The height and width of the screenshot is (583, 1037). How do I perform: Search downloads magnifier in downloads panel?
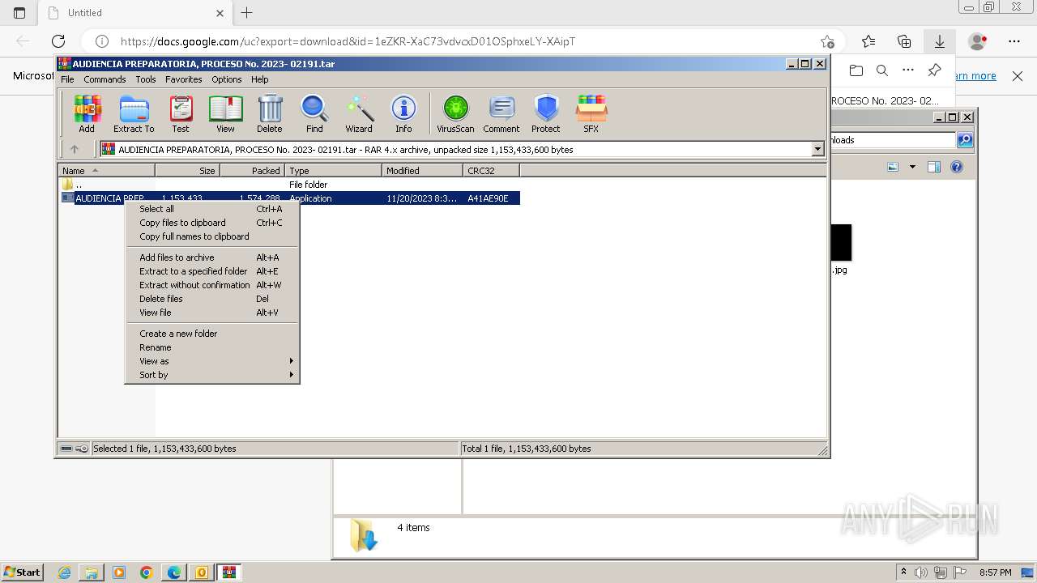coord(882,71)
